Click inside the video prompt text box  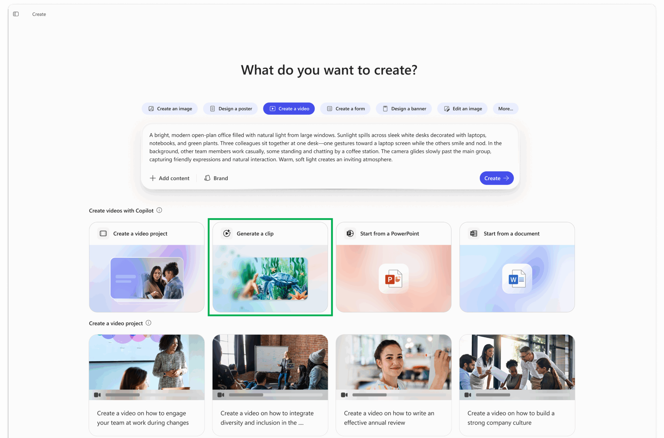(x=330, y=147)
